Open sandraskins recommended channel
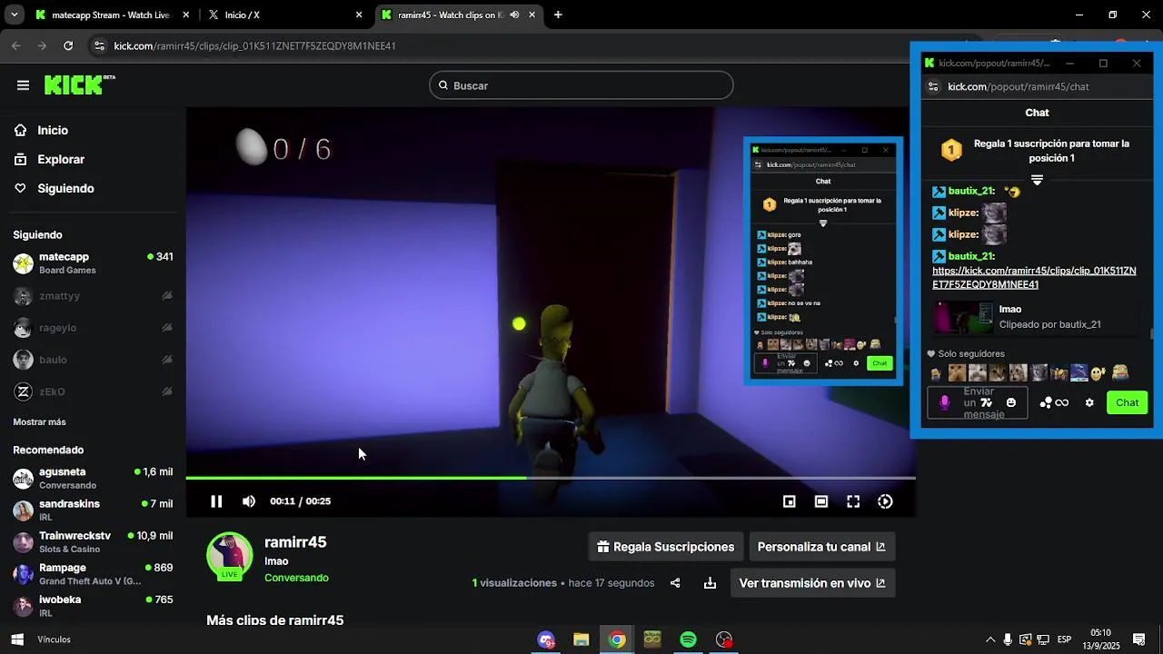This screenshot has width=1163, height=654. coord(93,510)
